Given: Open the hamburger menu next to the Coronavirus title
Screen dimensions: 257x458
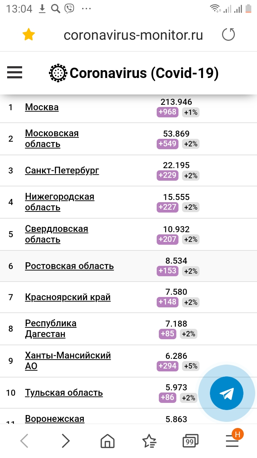Looking at the screenshot, I should 15,73.
